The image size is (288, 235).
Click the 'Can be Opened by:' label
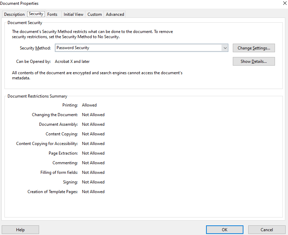(34, 61)
